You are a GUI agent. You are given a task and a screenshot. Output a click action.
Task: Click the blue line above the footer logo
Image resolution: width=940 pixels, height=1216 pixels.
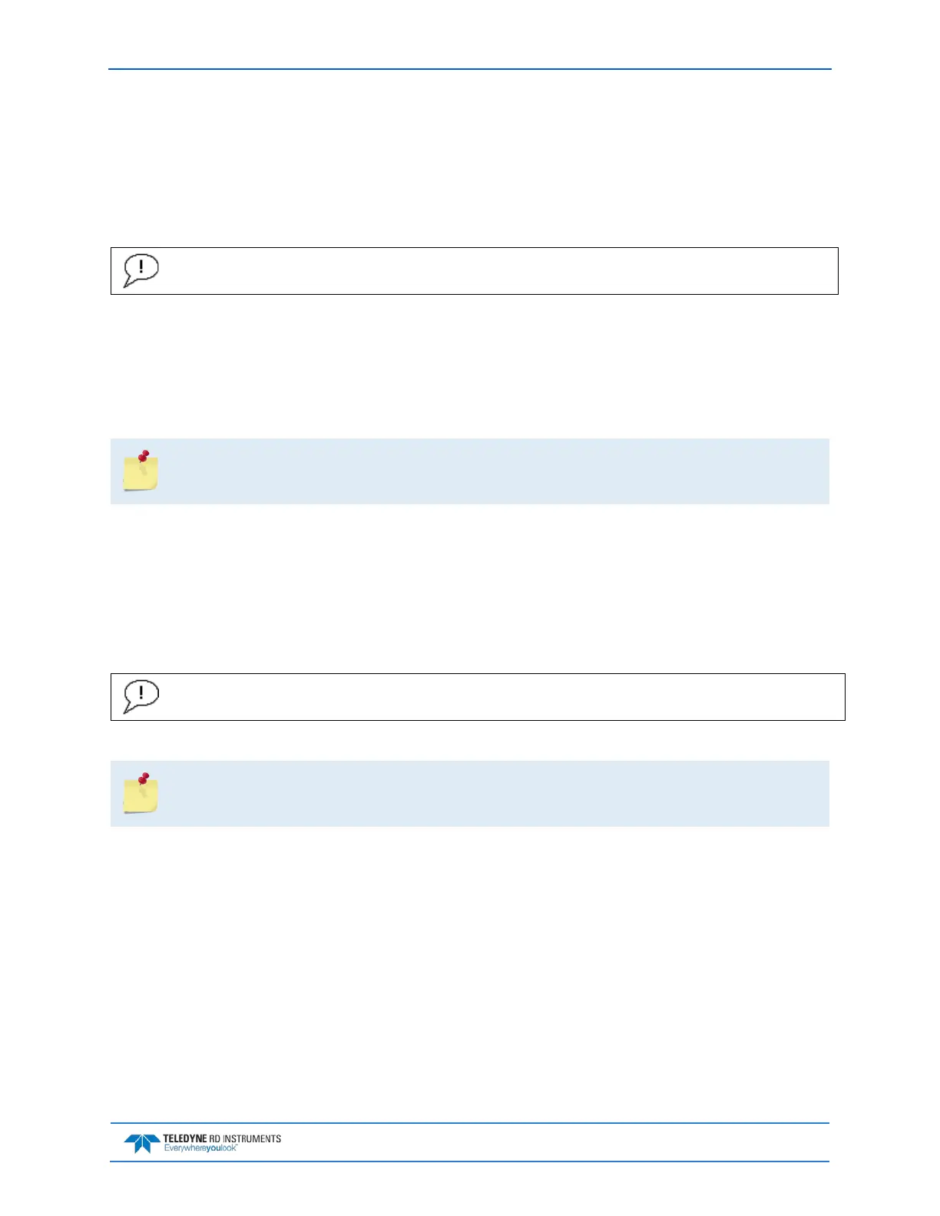click(x=469, y=1123)
